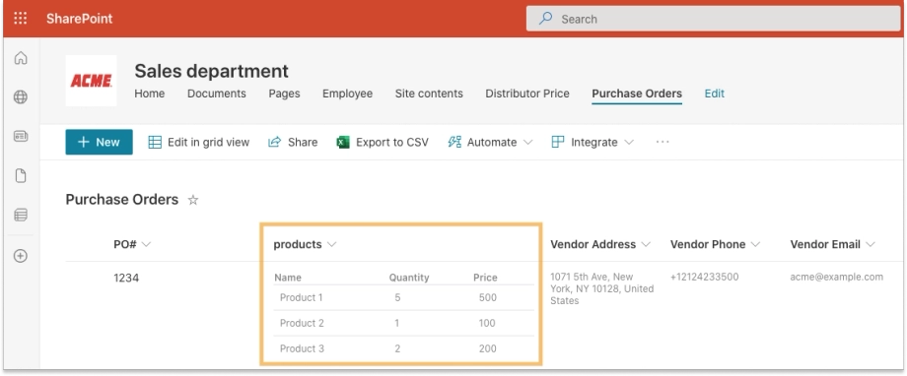Click the Product 2 cell
This screenshot has width=907, height=376.
click(302, 324)
